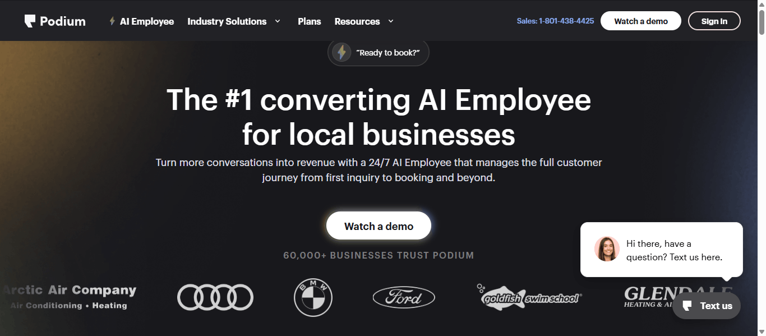This screenshot has height=336, width=766.
Task: Click the Text us chat button
Action: tap(707, 306)
